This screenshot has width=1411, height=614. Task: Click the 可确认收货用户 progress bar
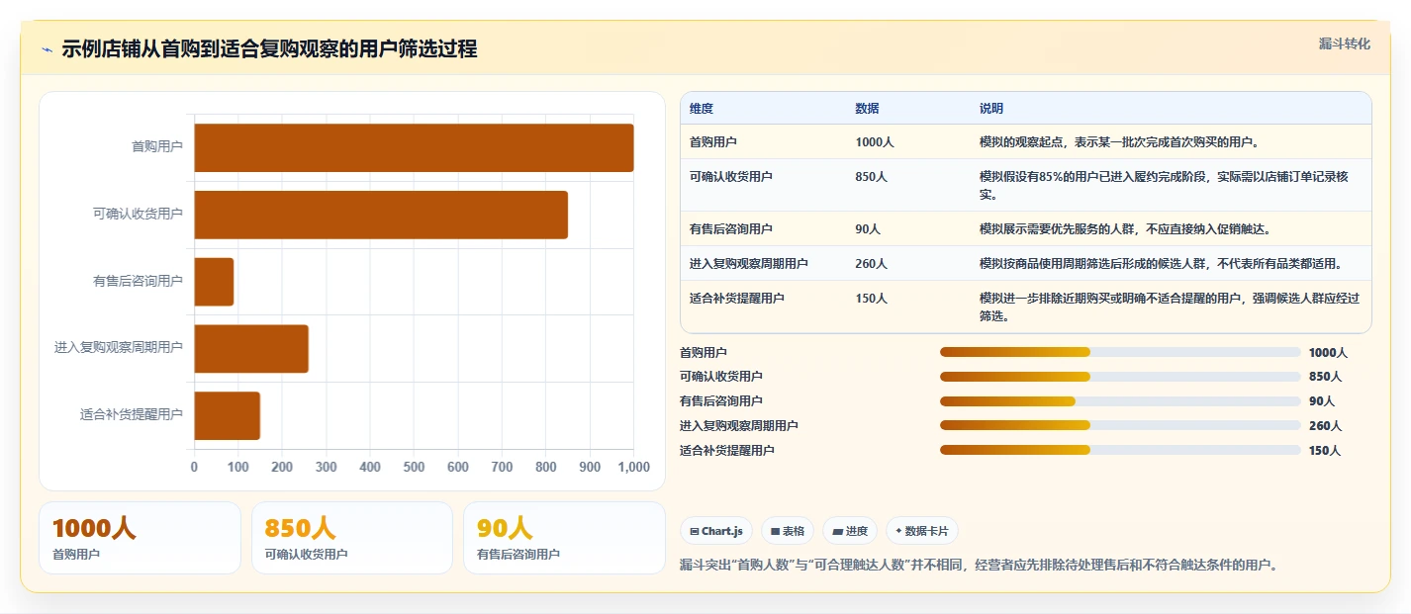(1120, 377)
